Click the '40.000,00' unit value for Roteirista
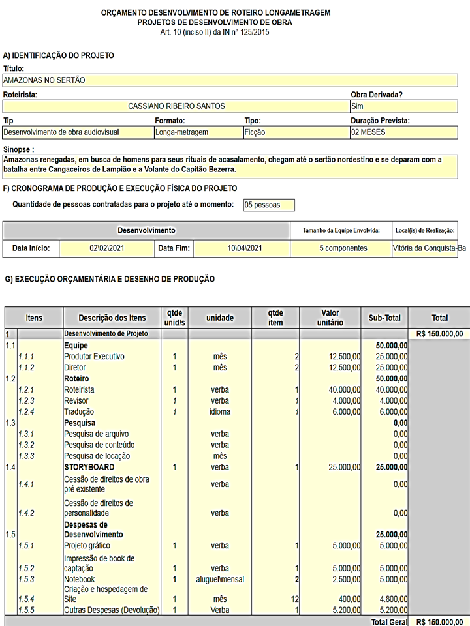 [344, 390]
